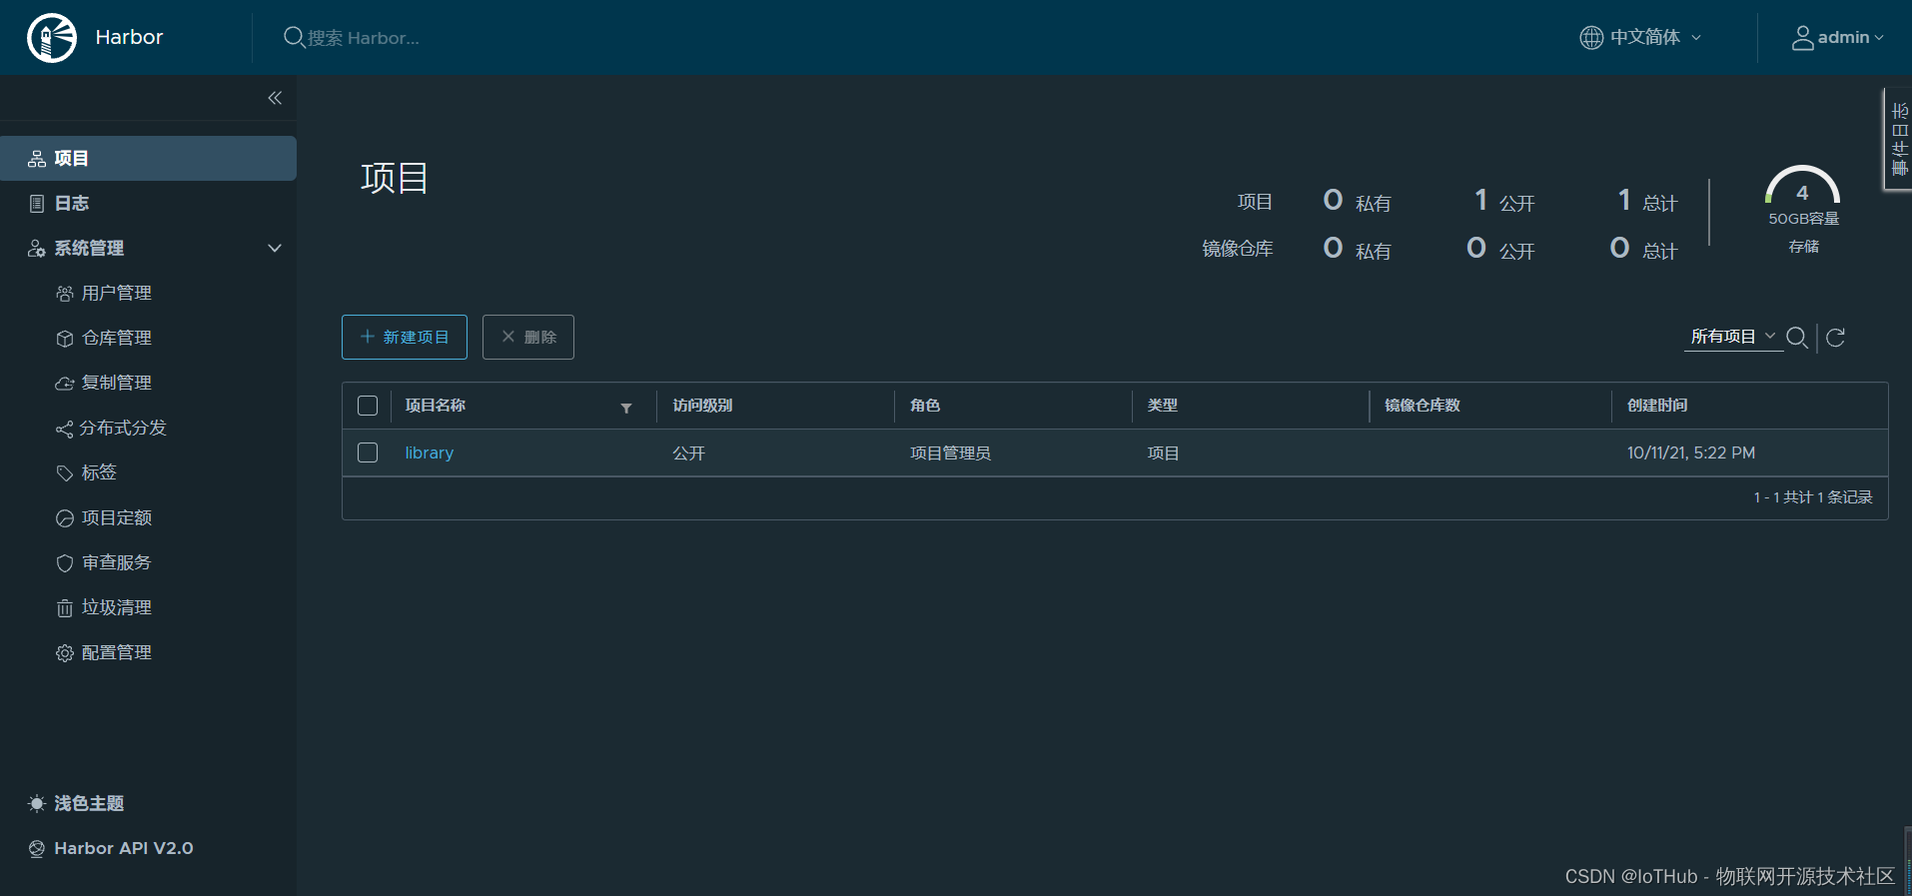The image size is (1912, 896).
Task: Click the 1 - 1 共计 1 条记录 text
Action: point(1813,497)
